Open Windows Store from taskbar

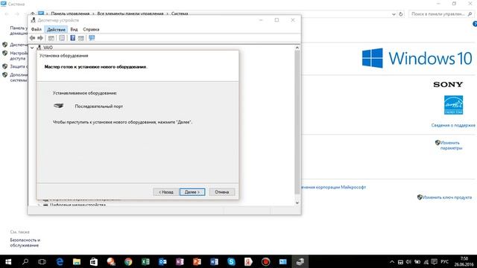click(x=94, y=261)
